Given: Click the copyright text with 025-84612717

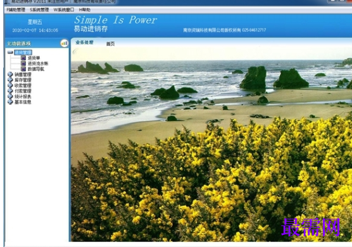Looking at the screenshot, I should tap(225, 30).
